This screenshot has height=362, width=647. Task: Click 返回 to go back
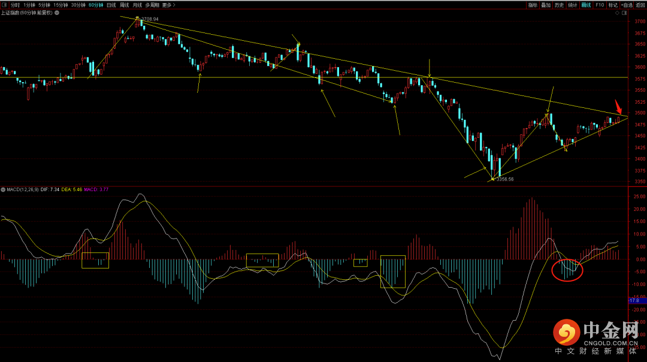640,5
